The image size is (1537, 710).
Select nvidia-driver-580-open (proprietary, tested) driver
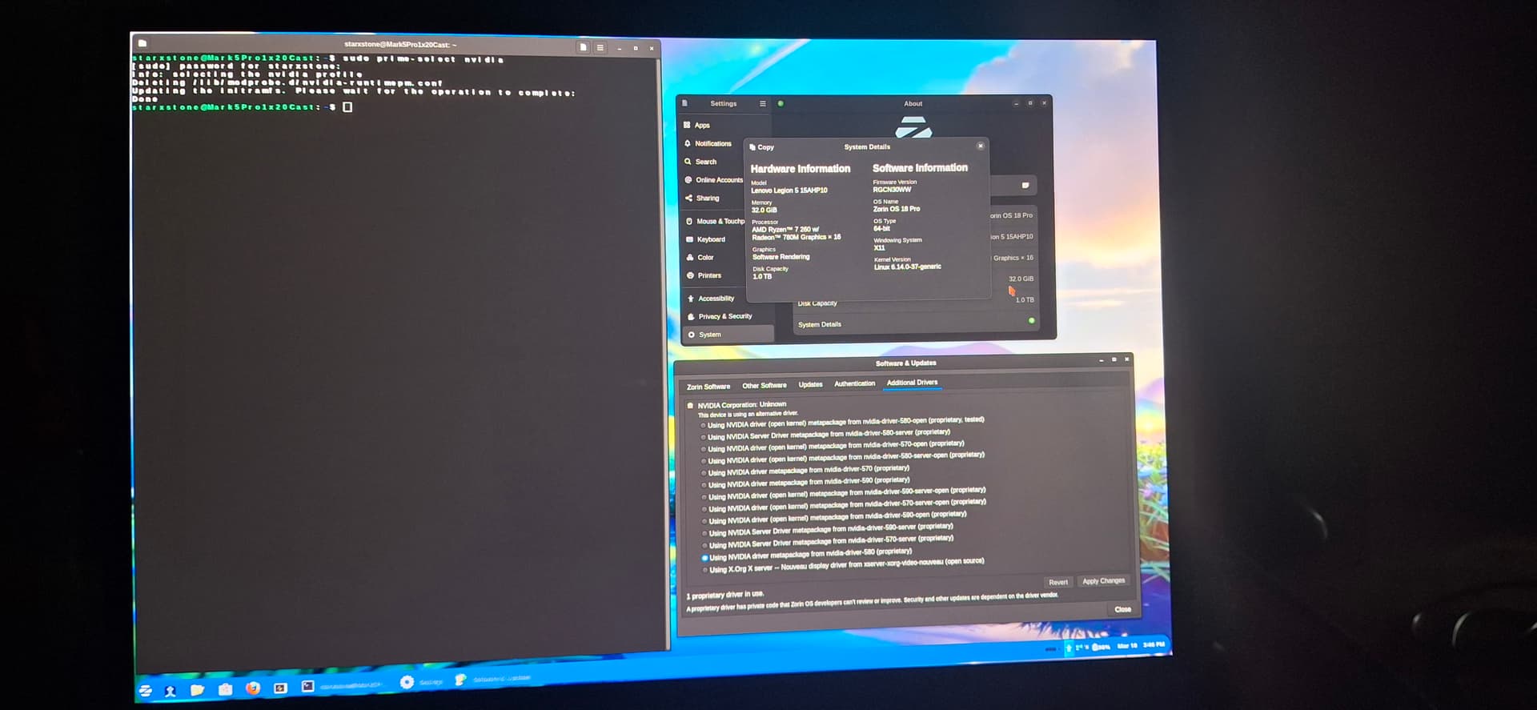click(x=845, y=422)
